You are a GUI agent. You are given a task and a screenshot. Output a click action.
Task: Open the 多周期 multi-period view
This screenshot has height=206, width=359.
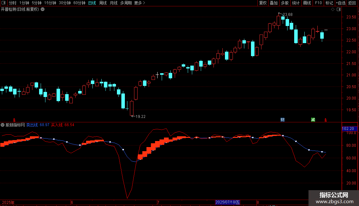126,3
